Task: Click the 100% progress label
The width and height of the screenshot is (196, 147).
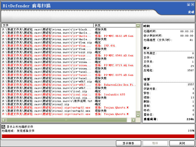Action: (191, 131)
